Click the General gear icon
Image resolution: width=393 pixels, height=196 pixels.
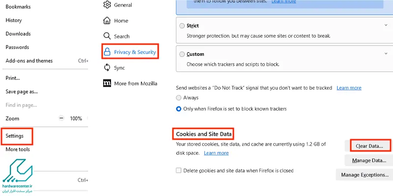coord(107,5)
